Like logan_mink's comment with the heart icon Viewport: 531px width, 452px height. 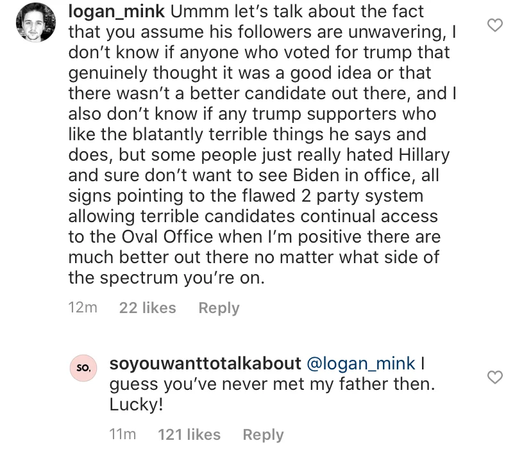[494, 26]
